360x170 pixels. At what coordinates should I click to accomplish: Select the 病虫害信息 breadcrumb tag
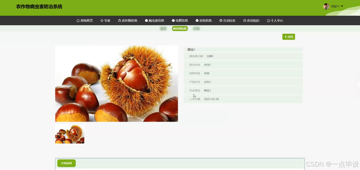coord(180,28)
